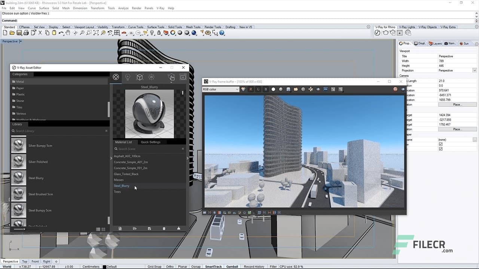The image size is (479, 269).
Task: Switch to the Quick Settings tab
Action: click(x=150, y=142)
